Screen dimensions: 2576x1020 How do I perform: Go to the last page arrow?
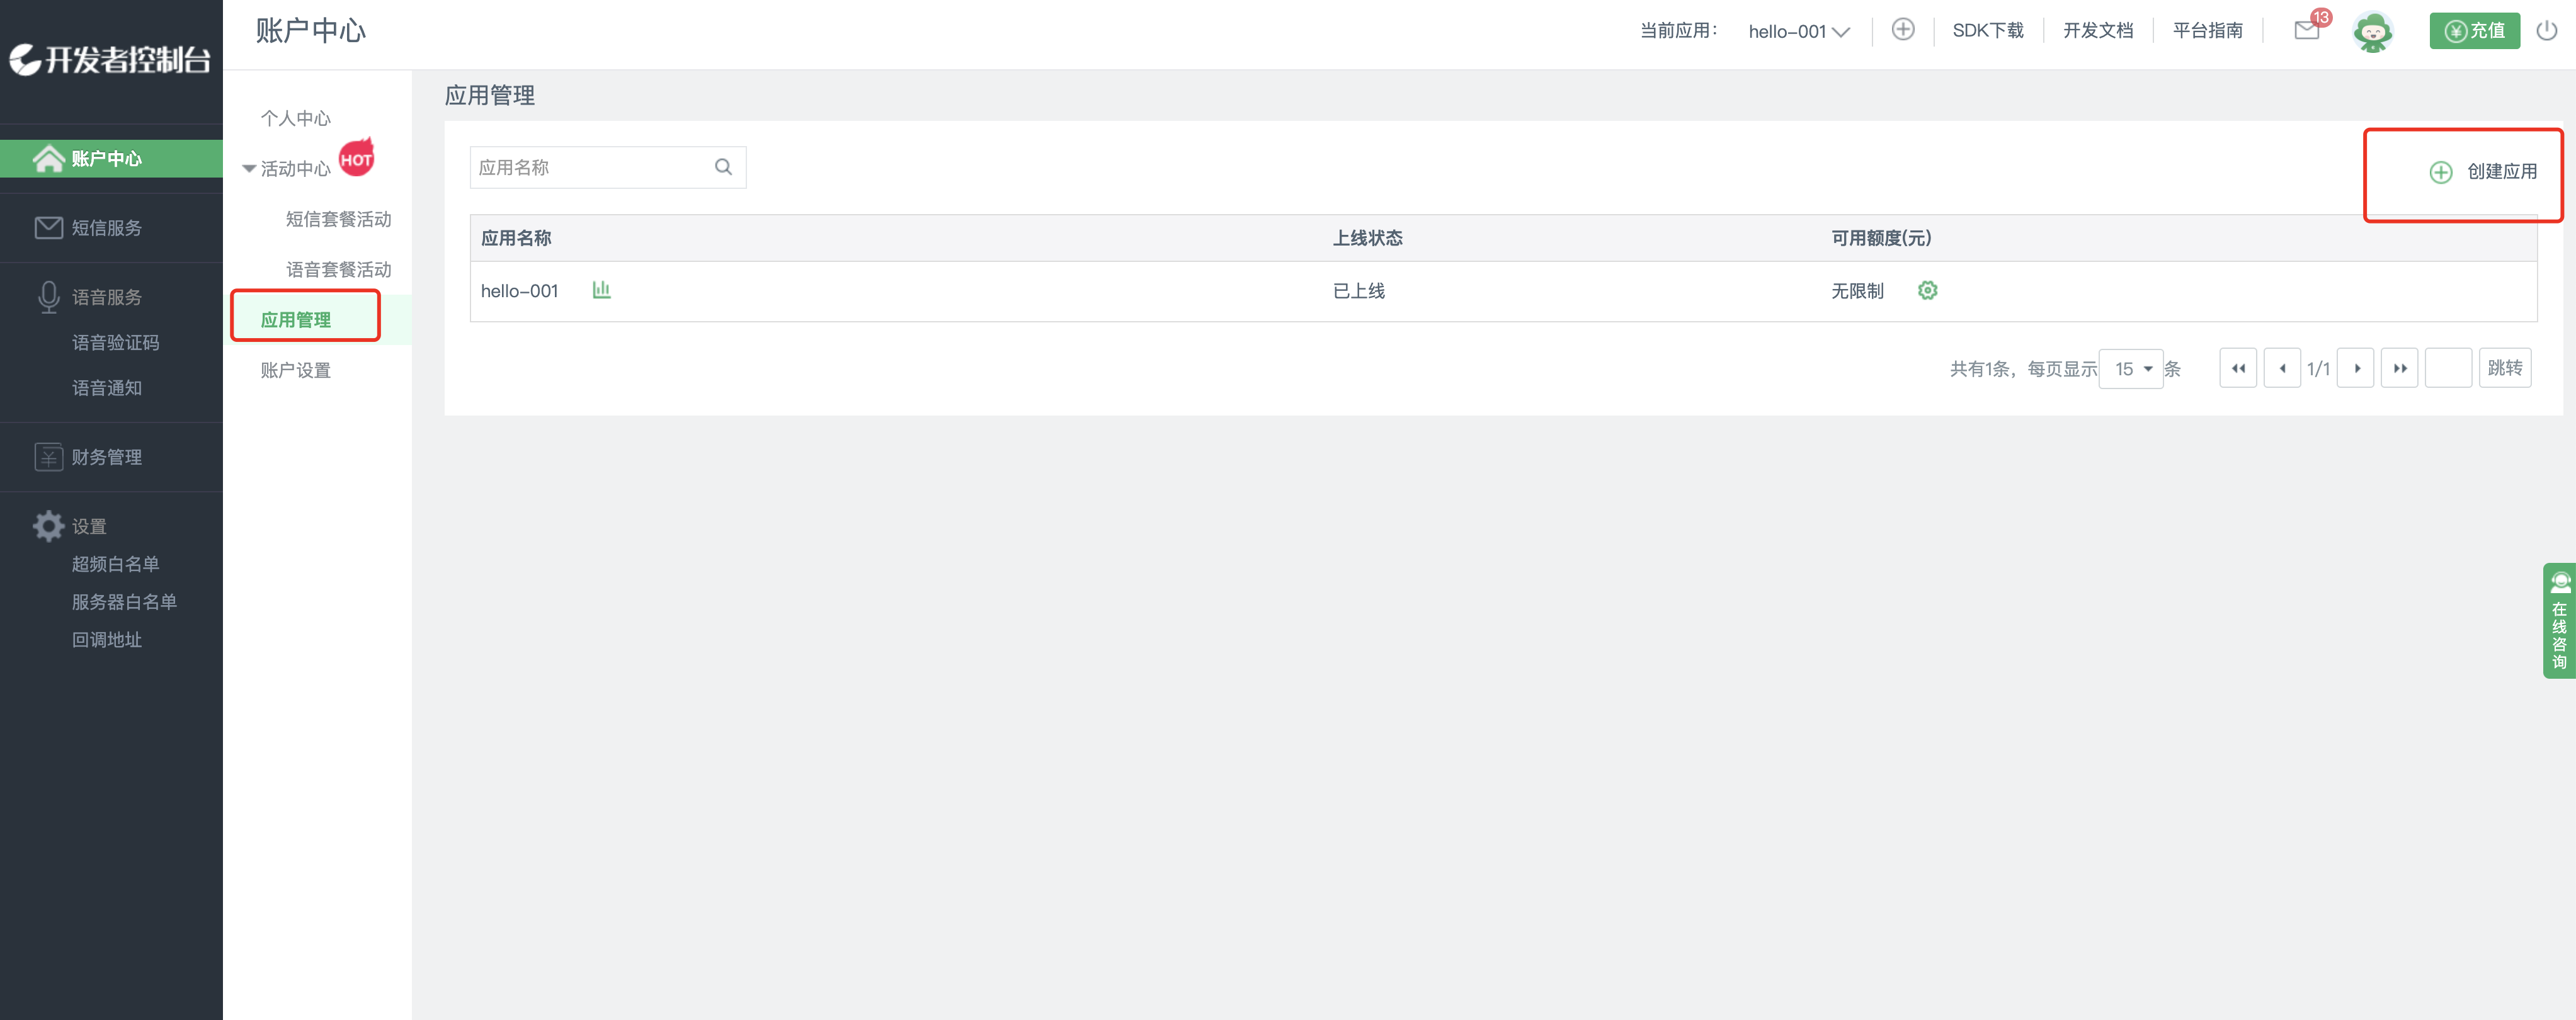2399,368
